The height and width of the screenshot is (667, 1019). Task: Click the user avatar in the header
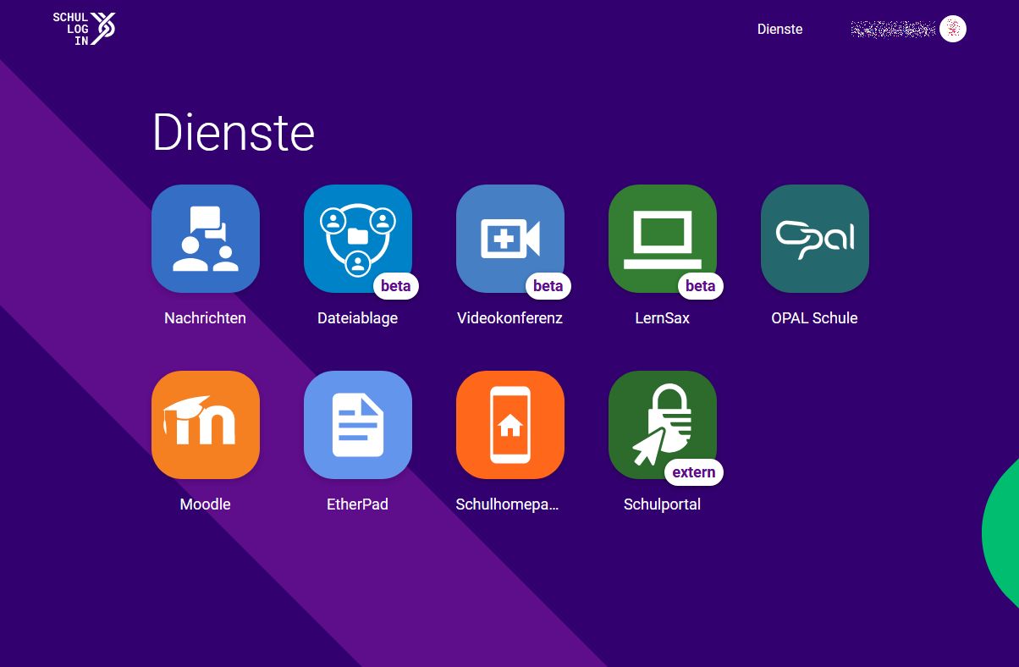pos(952,29)
